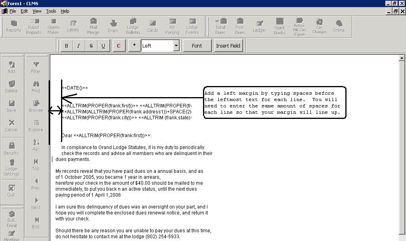Open the Ledger icon
406x241 pixels.
[x=260, y=27]
